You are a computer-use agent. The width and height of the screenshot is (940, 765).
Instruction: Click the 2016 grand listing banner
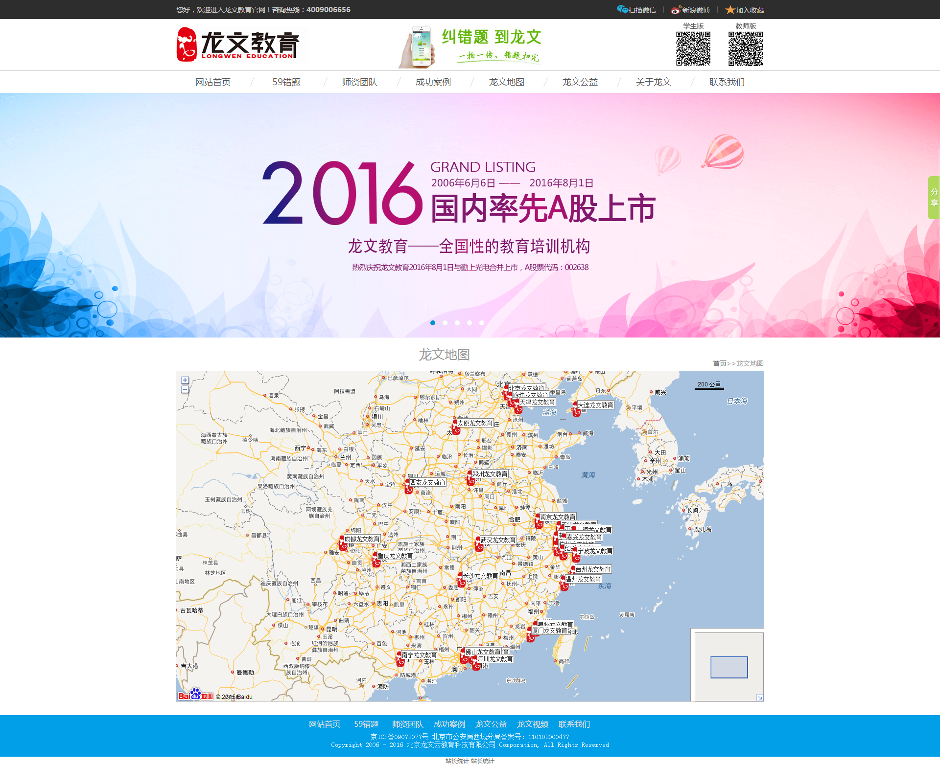(x=470, y=215)
